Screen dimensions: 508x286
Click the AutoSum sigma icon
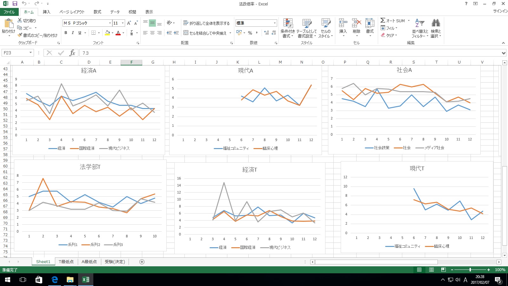coord(383,21)
